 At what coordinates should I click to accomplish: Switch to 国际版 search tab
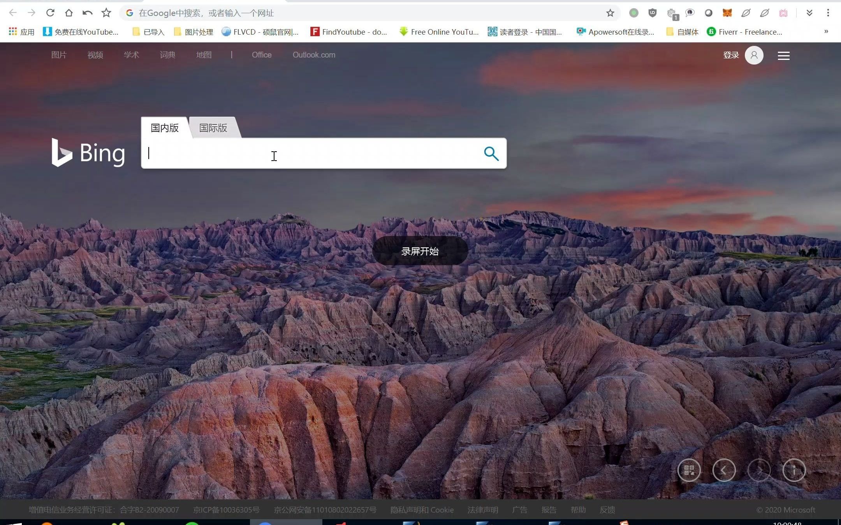point(213,128)
